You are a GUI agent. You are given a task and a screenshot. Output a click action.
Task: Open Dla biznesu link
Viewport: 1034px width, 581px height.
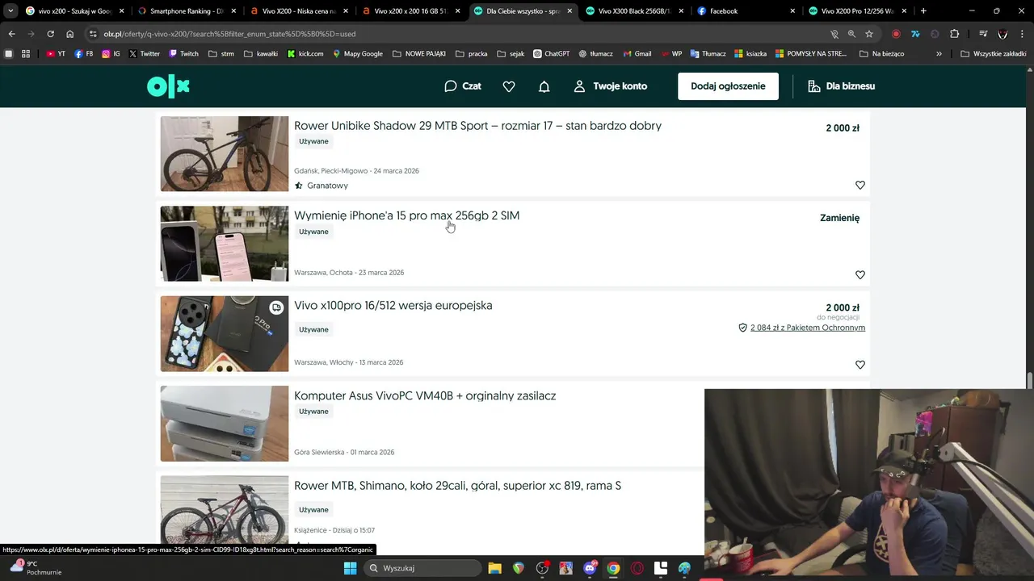842,86
